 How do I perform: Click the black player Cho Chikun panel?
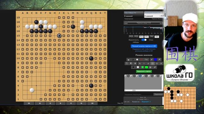click(x=134, y=15)
